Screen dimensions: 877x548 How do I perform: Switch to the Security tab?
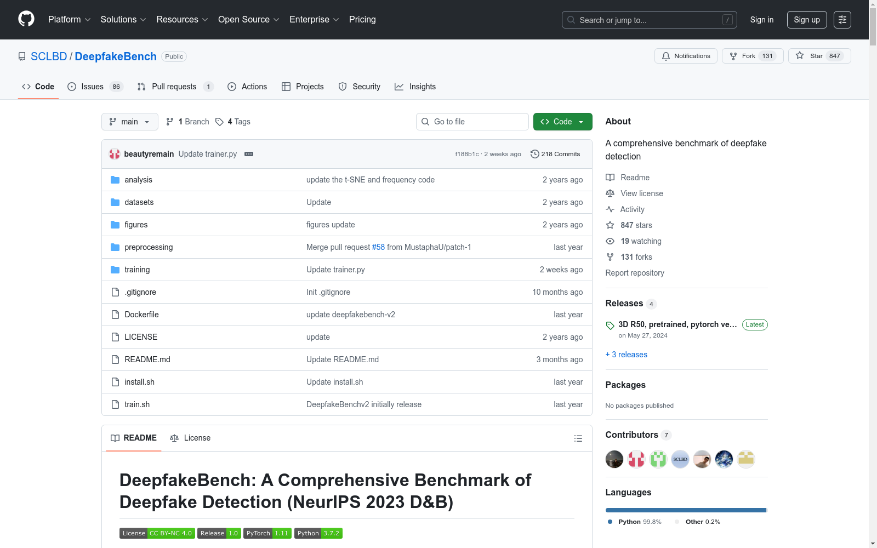pos(360,87)
